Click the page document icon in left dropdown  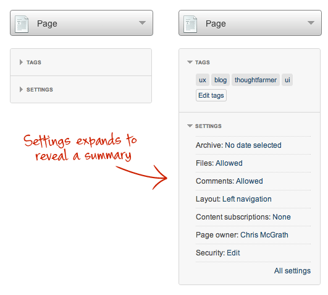(22, 24)
